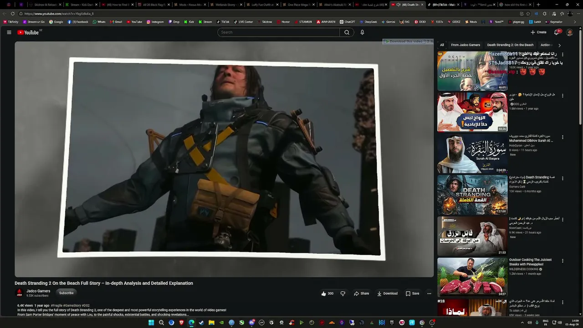Click the YouTube search input field
This screenshot has height=328, width=583.
coord(278,32)
